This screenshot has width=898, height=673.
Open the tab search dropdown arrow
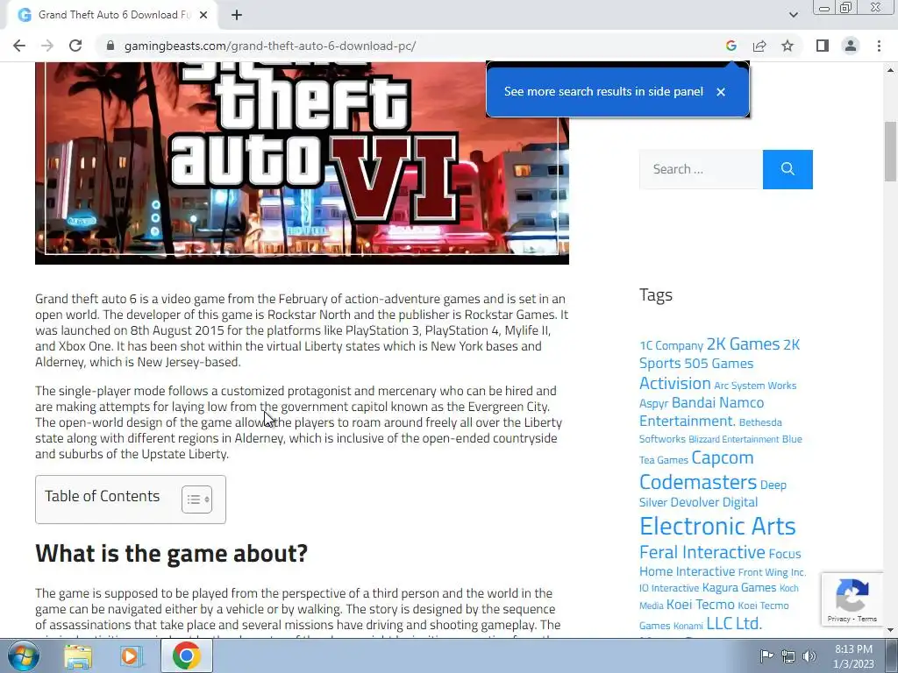[x=793, y=15]
